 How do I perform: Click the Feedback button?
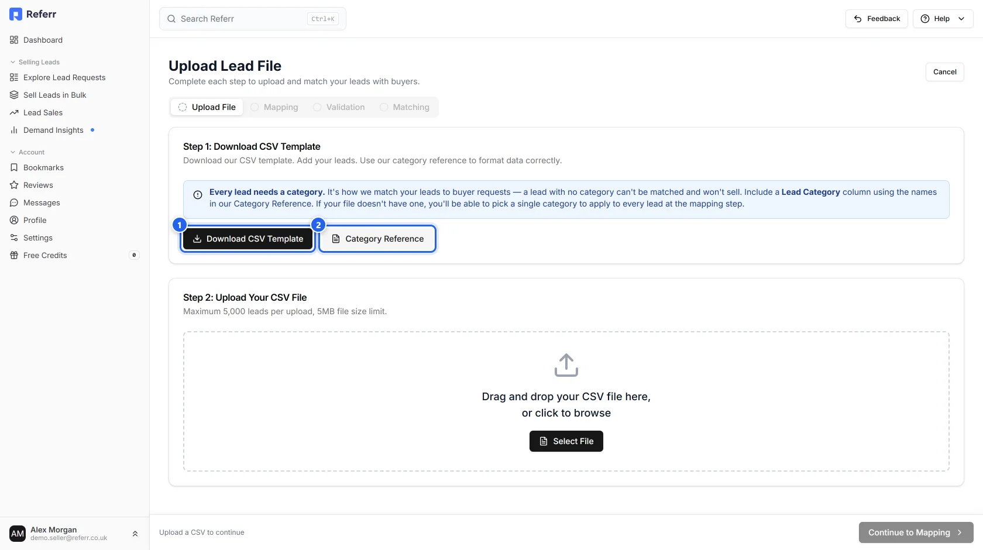(877, 19)
